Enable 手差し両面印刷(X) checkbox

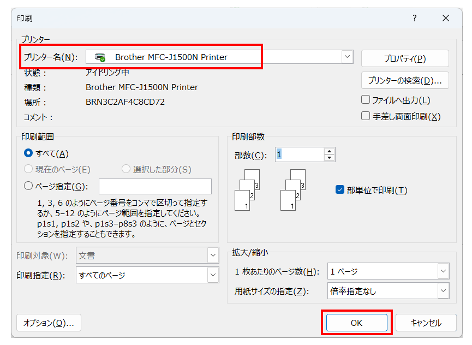tap(366, 116)
